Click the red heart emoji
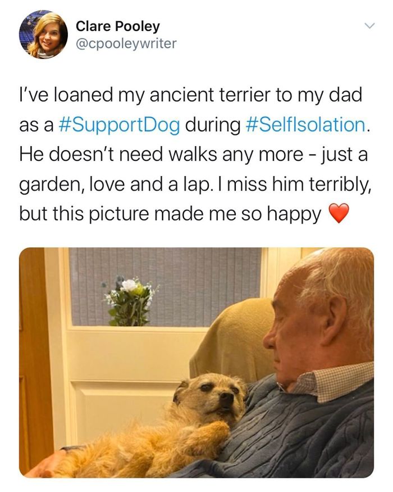 click(x=337, y=214)
